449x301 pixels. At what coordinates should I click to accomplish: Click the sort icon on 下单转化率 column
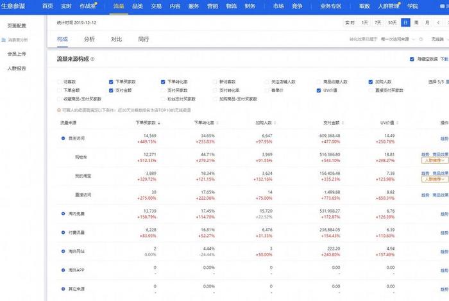pyautogui.click(x=217, y=123)
